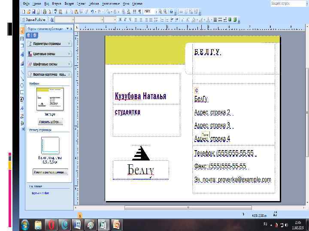
Task: Open the Правка menu
Action: pos(36,3)
